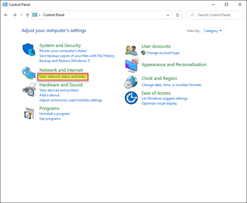
Task: Refresh the Control Panel address bar
Action: tap(177, 15)
